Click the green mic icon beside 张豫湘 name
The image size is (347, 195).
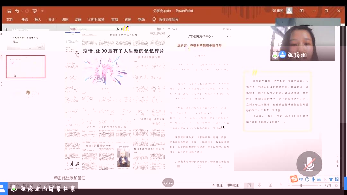(275, 55)
